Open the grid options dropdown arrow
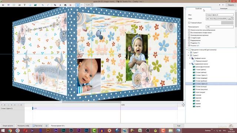 (82, 5)
